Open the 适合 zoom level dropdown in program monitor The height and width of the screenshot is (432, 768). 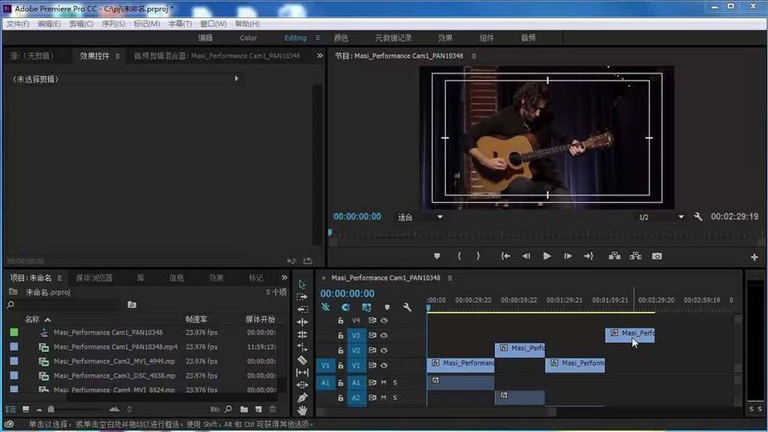(x=419, y=217)
